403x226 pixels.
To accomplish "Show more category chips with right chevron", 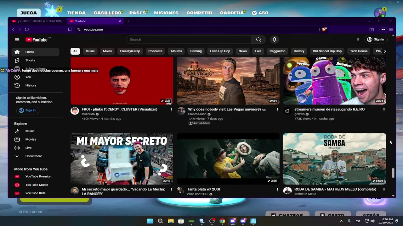I will coord(385,51).
